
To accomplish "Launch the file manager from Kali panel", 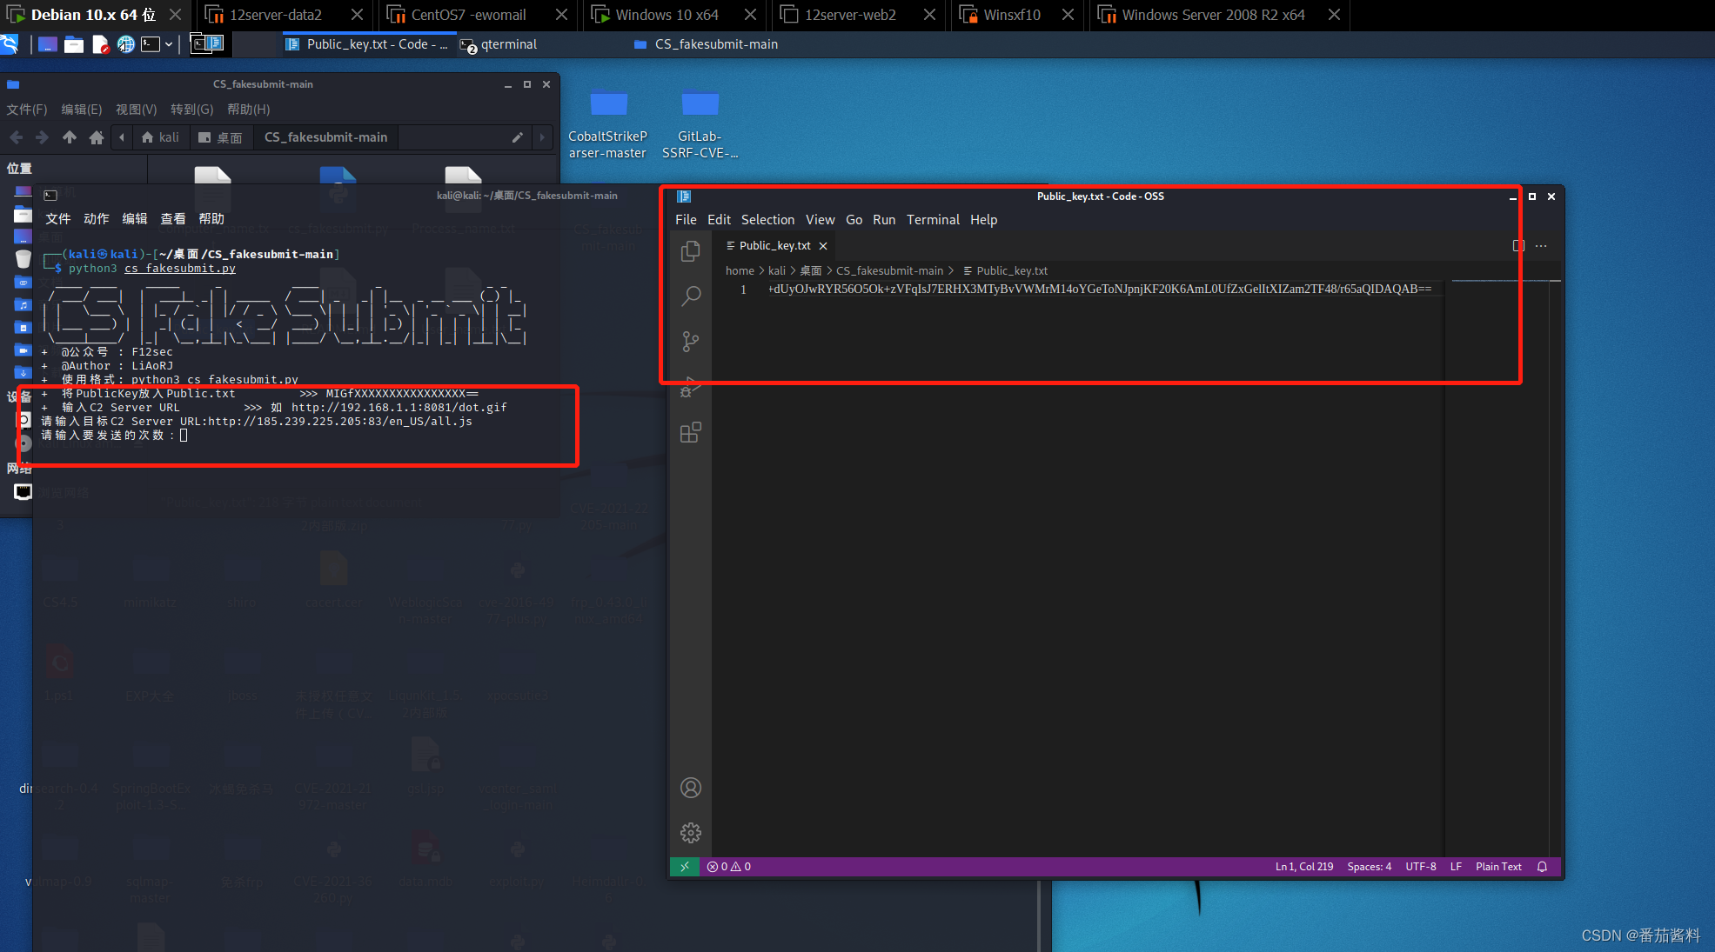I will pos(74,44).
